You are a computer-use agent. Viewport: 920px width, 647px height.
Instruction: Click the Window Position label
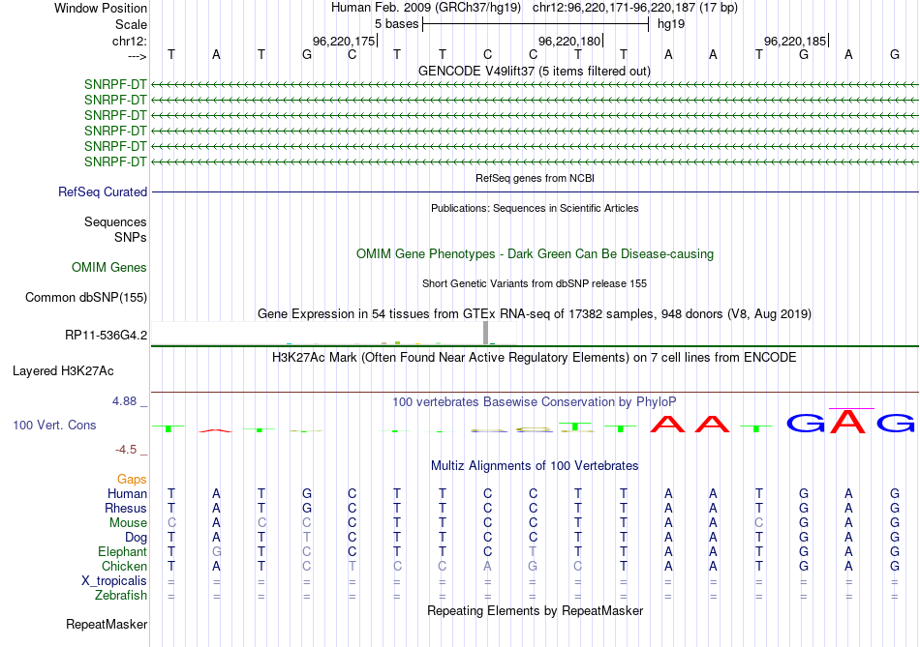(101, 8)
